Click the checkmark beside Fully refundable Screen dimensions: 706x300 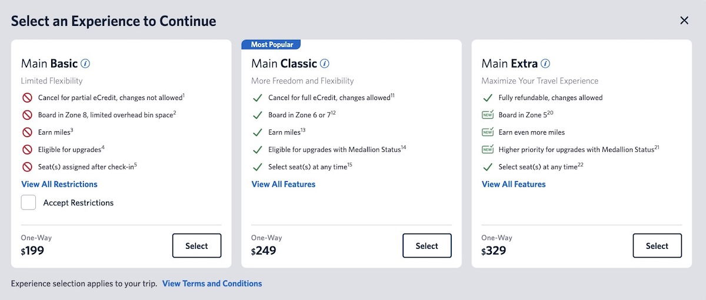point(487,98)
